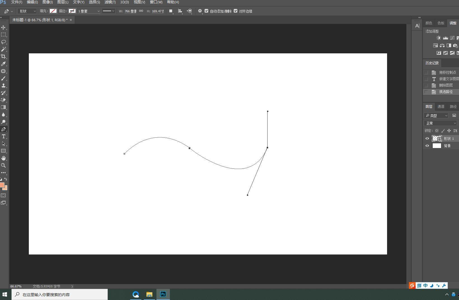This screenshot has height=300, width=459.
Task: Set history brush source at 拖移控制点
Action: 426,72
